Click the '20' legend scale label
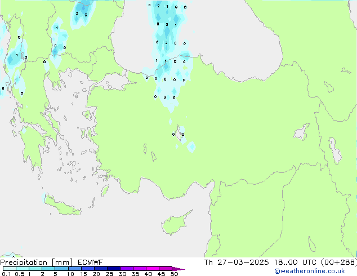Image resolution: width=357 pixels, height=276 pixels. [x=96, y=274]
